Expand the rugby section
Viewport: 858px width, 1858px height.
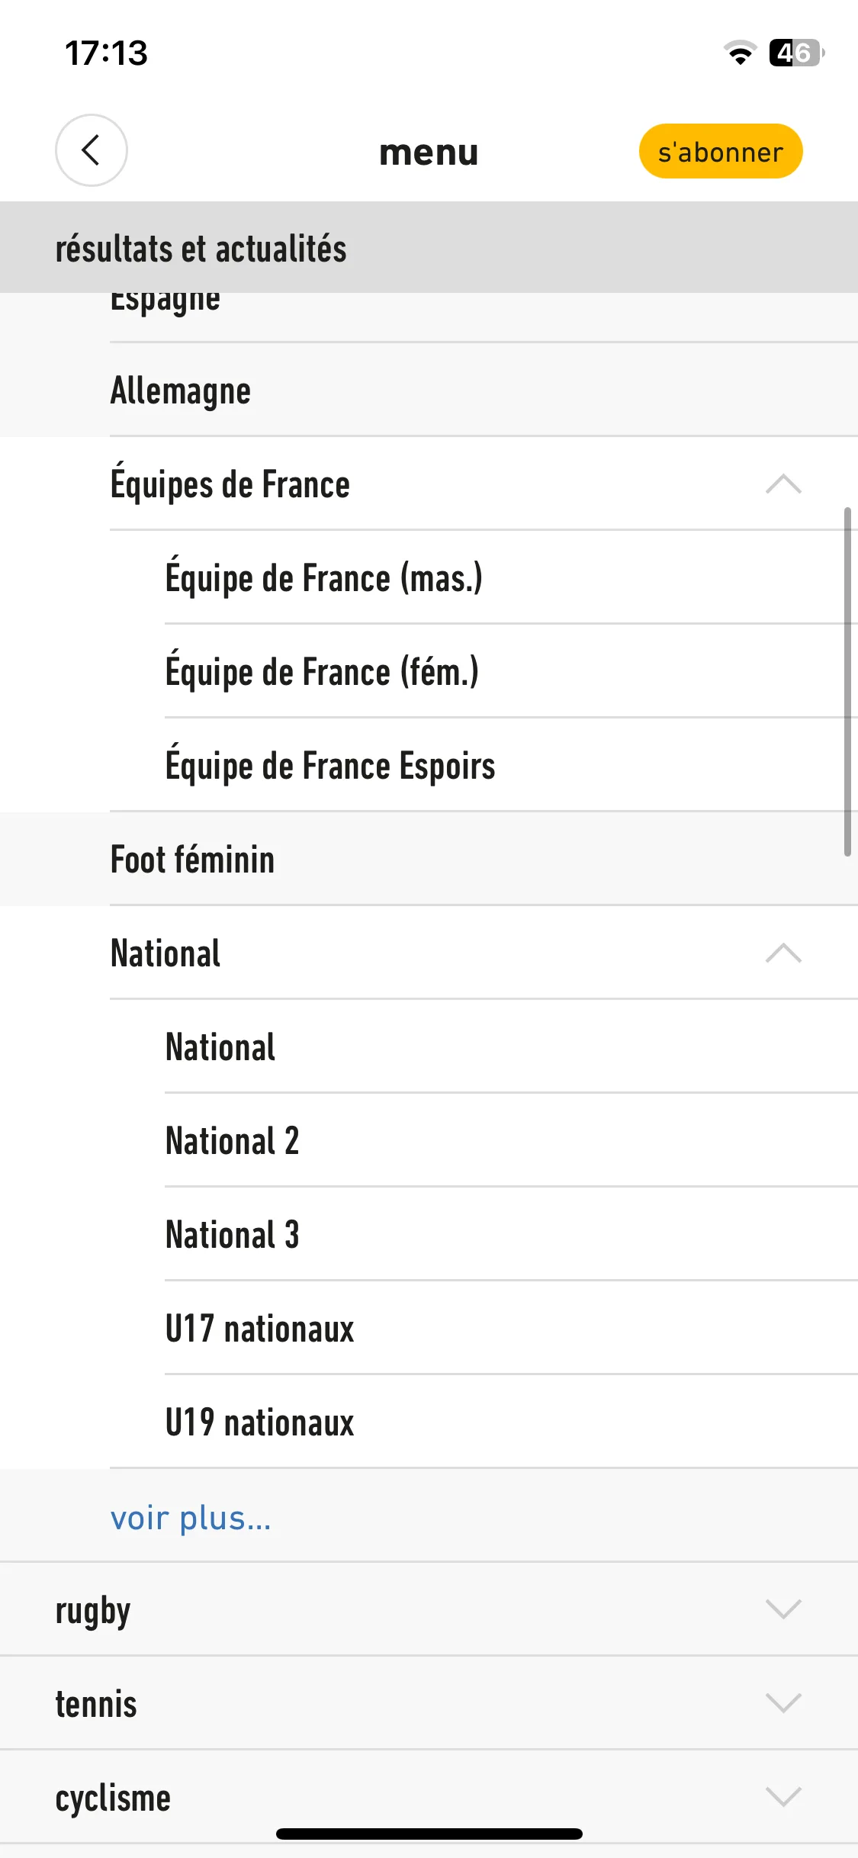tap(783, 1609)
